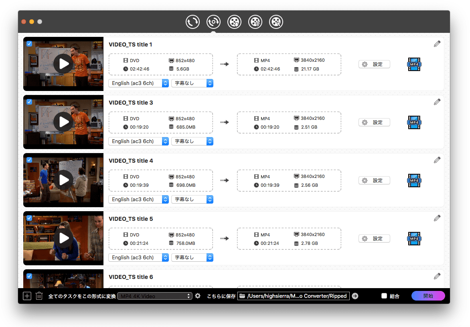Image resolution: width=470 pixels, height=327 pixels.
Task: Click the pencil edit icon for title 1
Action: pos(437,44)
